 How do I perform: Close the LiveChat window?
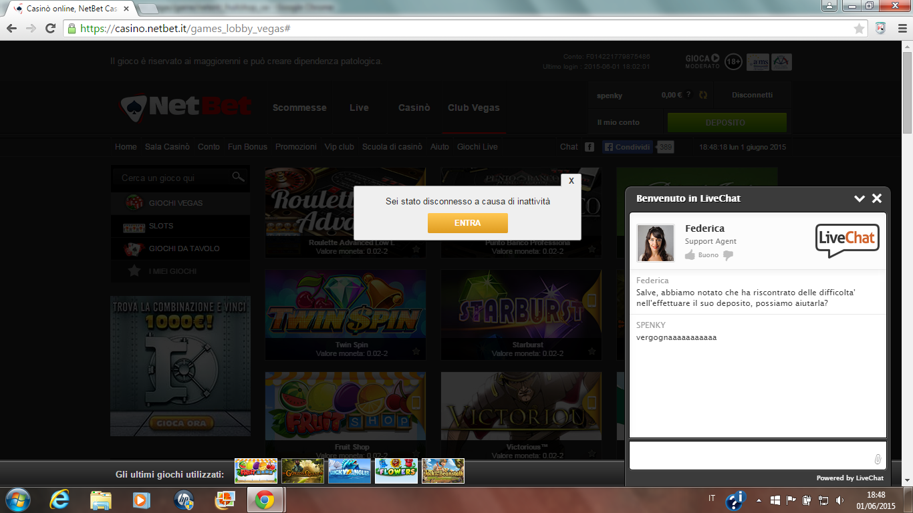tap(877, 198)
